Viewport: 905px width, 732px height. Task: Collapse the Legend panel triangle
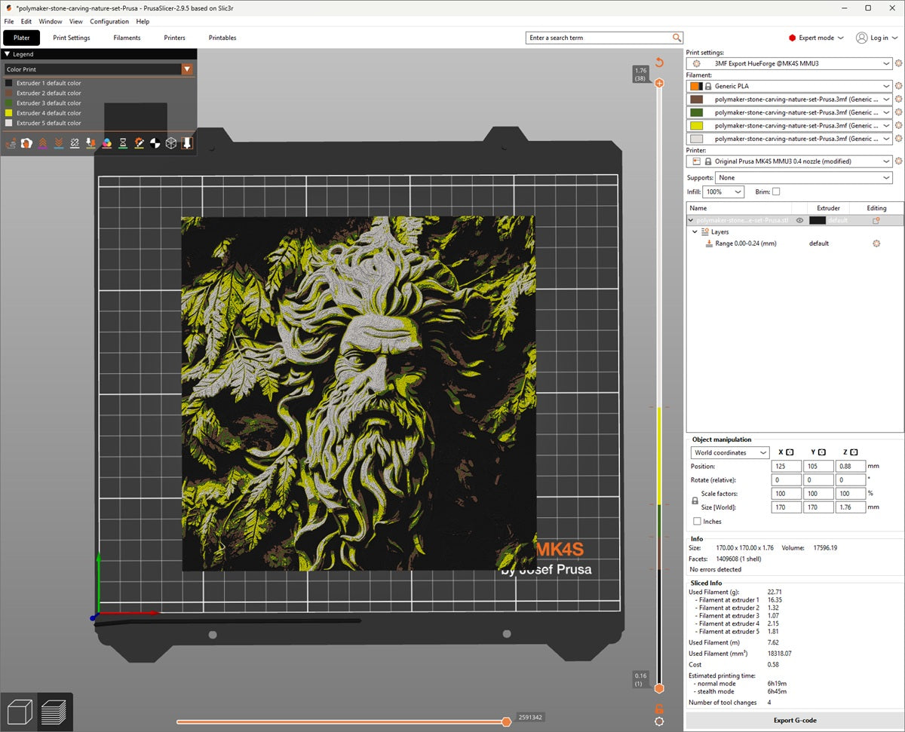pyautogui.click(x=7, y=54)
